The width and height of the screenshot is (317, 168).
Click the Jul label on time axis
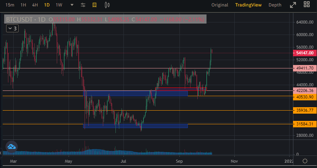(x=123, y=161)
